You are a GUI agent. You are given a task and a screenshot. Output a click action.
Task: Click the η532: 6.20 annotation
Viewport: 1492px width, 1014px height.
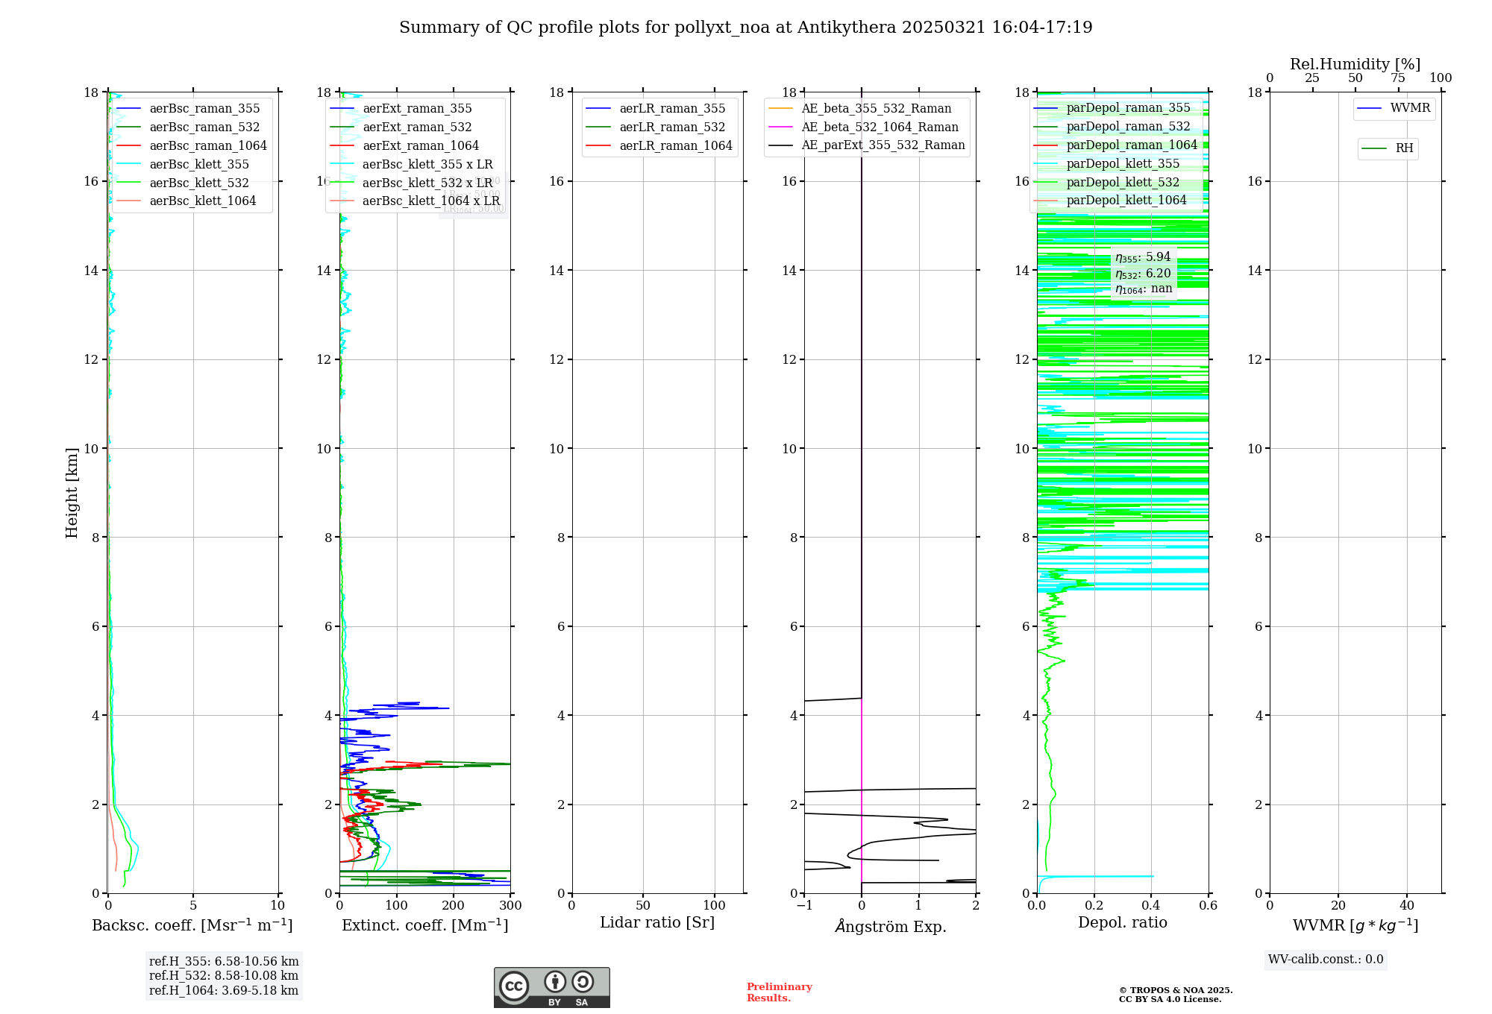pyautogui.click(x=1143, y=274)
